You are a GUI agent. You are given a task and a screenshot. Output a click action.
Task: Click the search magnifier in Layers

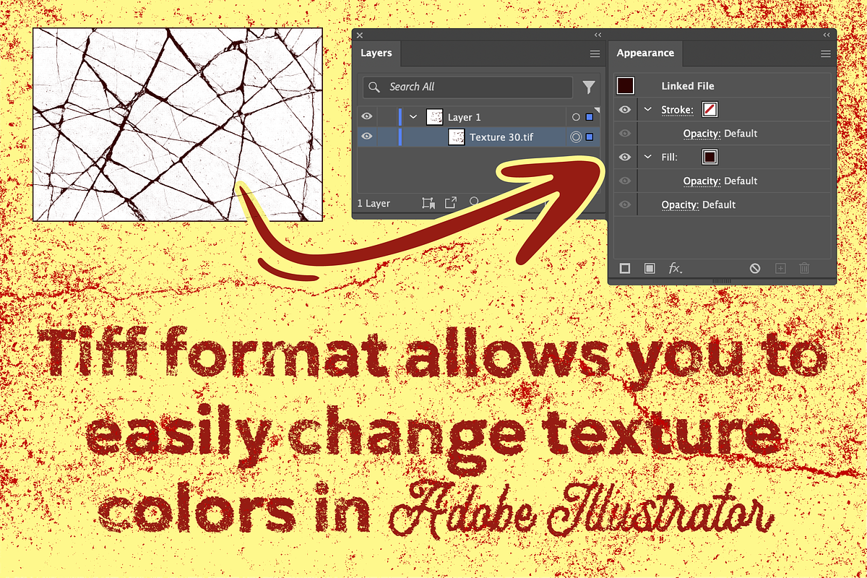point(374,87)
